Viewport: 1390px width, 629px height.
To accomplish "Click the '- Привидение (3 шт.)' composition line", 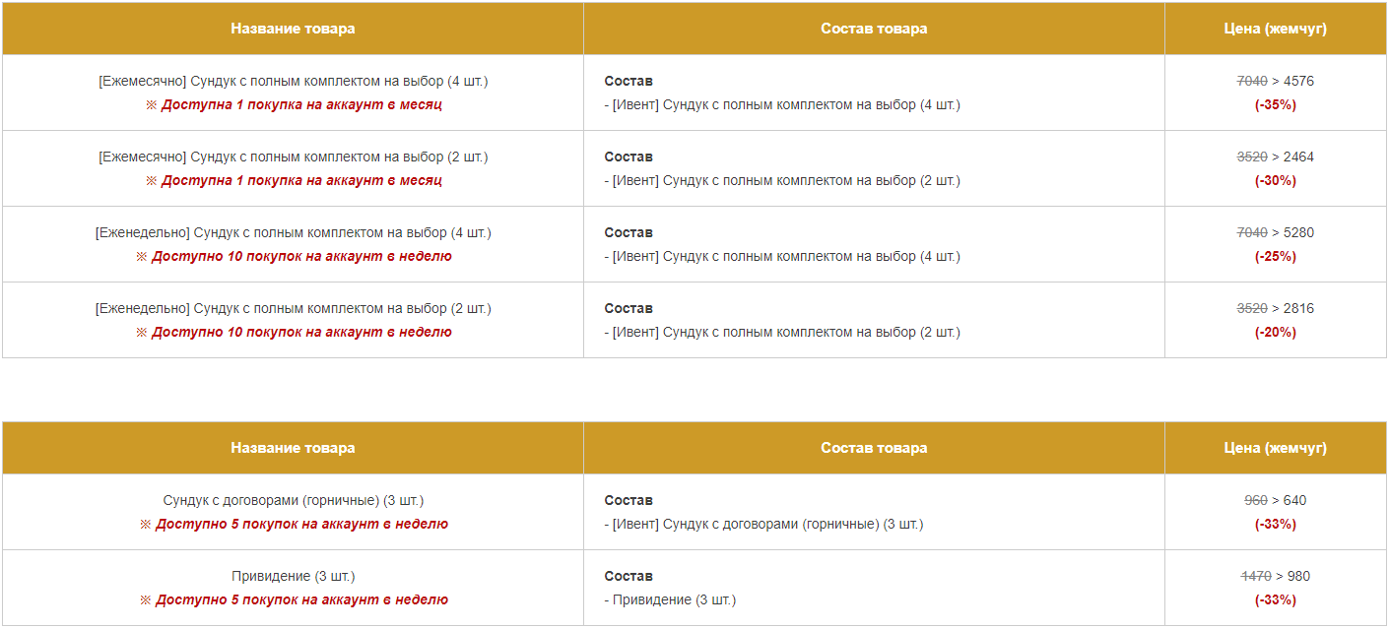I will (670, 599).
